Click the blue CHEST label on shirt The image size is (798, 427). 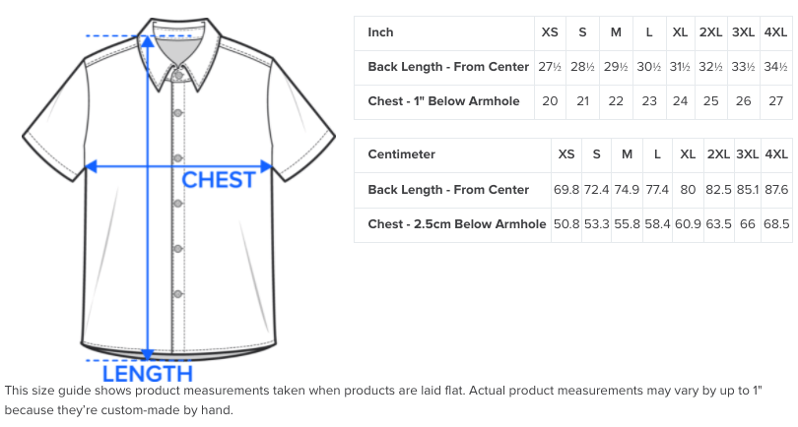[x=219, y=180]
